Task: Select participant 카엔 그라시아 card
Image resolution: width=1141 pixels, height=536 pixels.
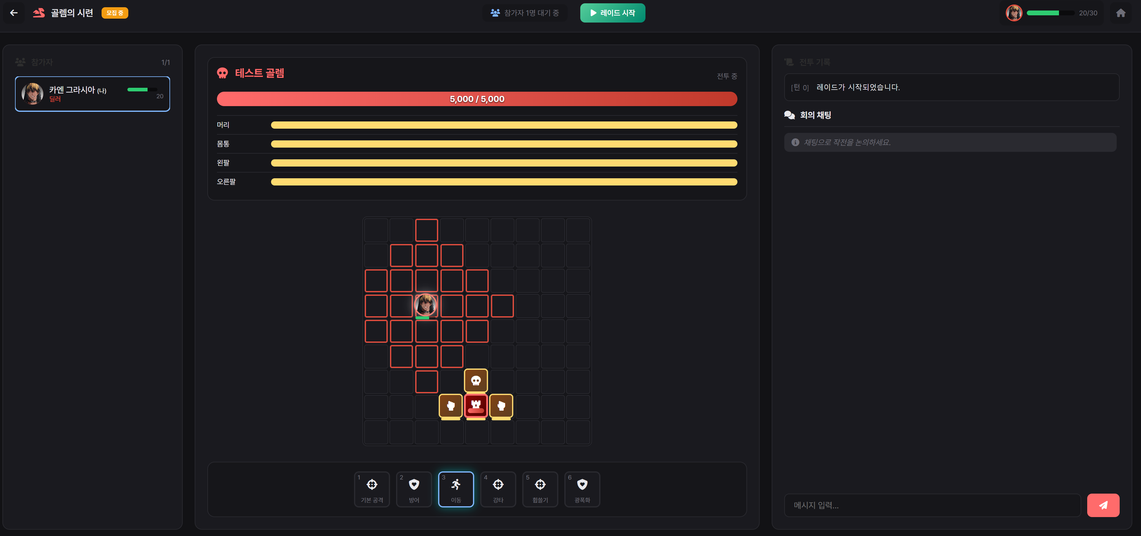Action: tap(92, 94)
